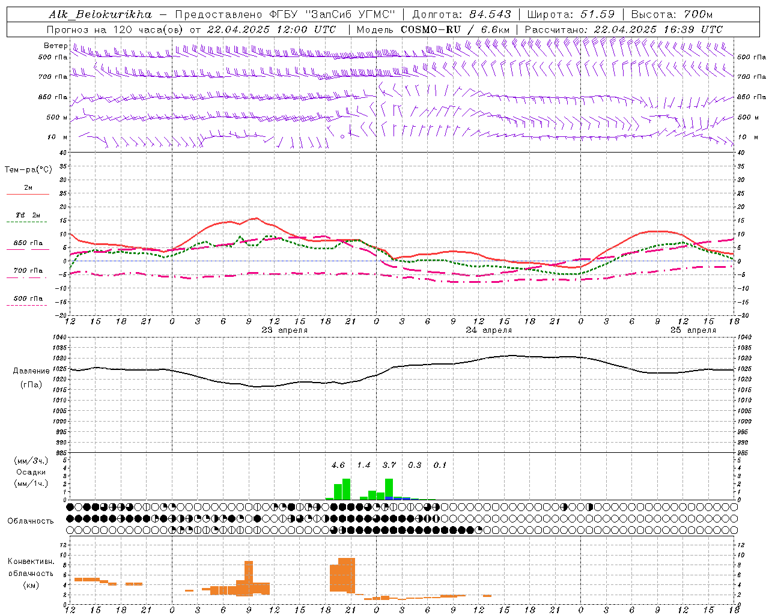Click the 700 гПа temperature legend entry
This screenshot has width=769, height=615.
click(x=28, y=271)
